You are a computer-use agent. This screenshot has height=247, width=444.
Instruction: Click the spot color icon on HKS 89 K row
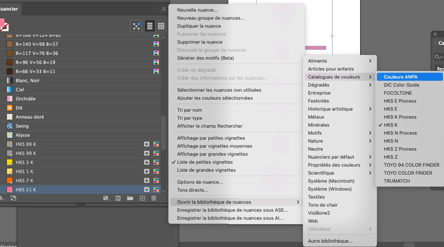[147, 144]
